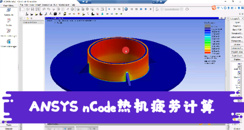Click the Save floppy-disk toolbar icon
244x130 pixels.
(x=32, y=9)
